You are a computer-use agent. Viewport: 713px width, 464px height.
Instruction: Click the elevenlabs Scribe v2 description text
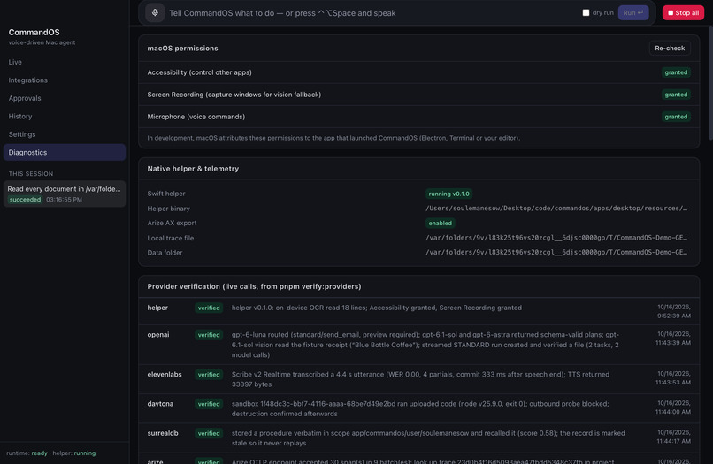tap(420, 379)
